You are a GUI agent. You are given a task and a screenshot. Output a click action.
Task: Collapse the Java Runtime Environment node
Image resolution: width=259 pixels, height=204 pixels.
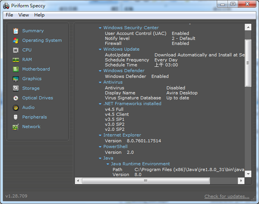(x=108, y=164)
